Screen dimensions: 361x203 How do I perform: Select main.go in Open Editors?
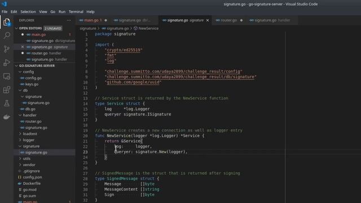tap(38, 34)
